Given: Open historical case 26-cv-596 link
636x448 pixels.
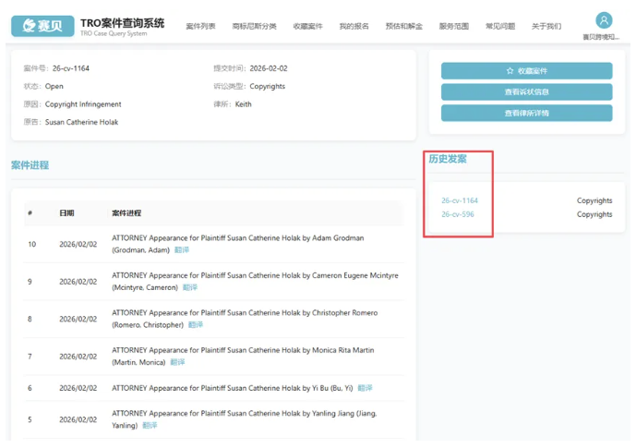Looking at the screenshot, I should 458,214.
